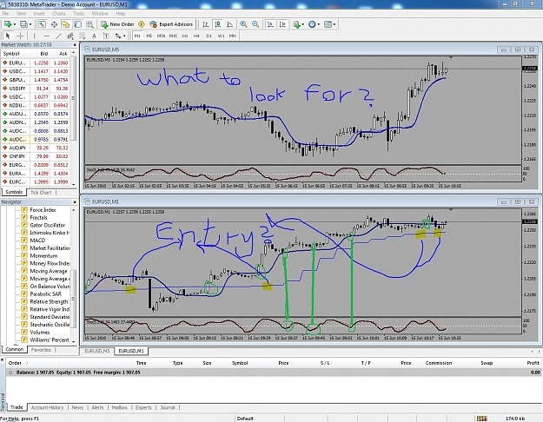Select USDJPY row in Market Watch
Screen dimensions: 543x422
pos(36,89)
